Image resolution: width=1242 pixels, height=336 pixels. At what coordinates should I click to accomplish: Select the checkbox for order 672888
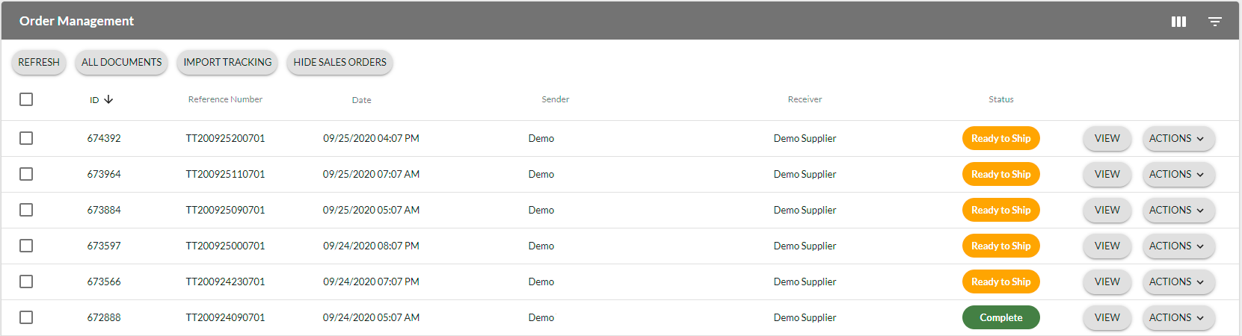point(26,317)
